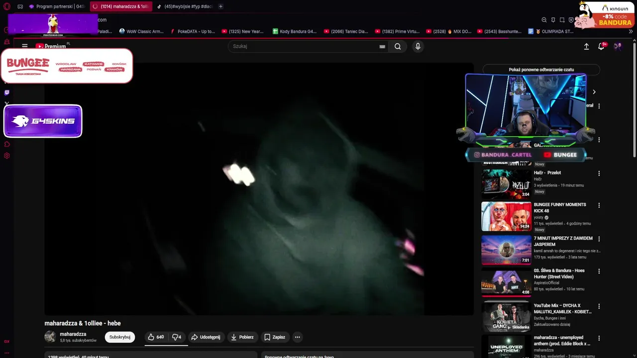The height and width of the screenshot is (358, 637).
Task: Click the GX icon at sidebar bottom
Action: 6,342
